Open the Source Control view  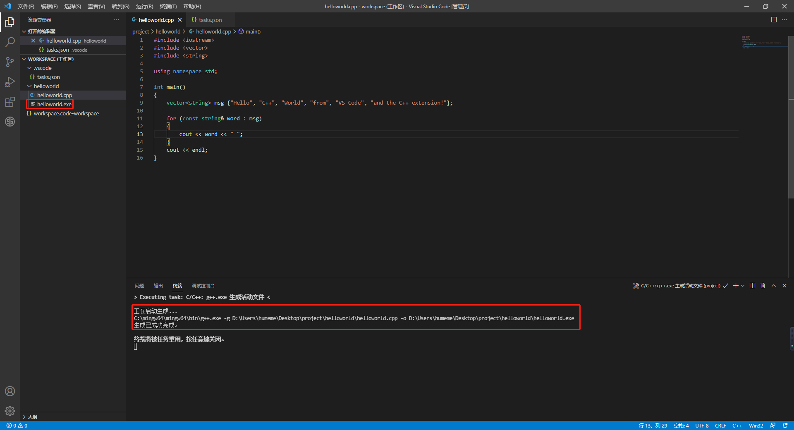[x=10, y=62]
